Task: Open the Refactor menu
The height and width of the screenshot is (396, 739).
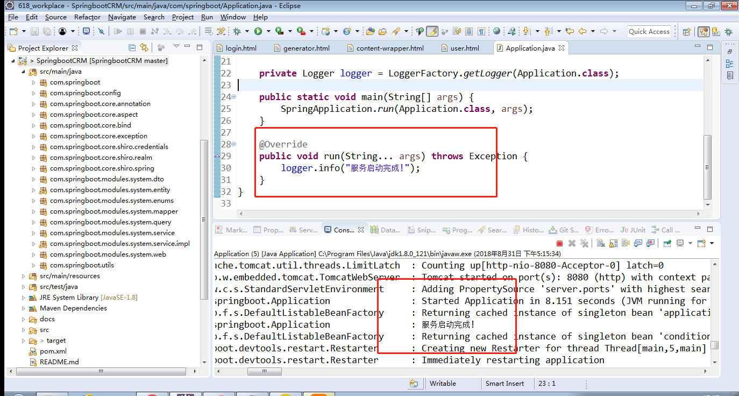Action: 87,17
